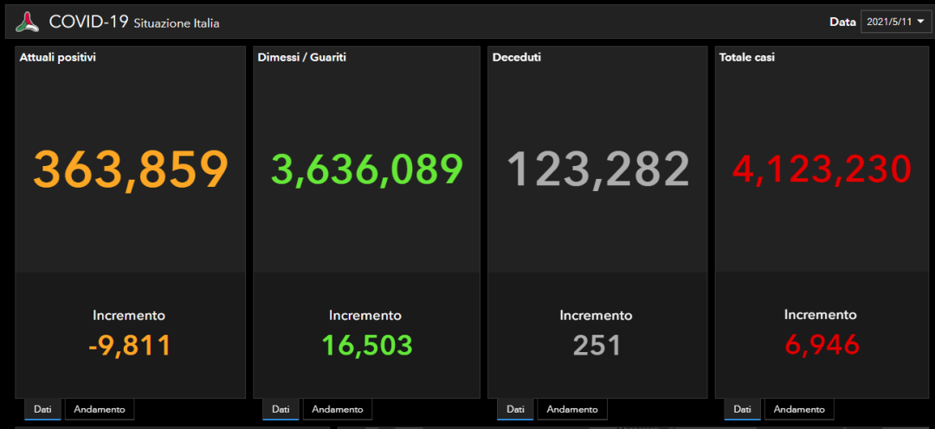Click the Protezione Civile logo icon
The height and width of the screenshot is (429, 935).
coord(28,22)
